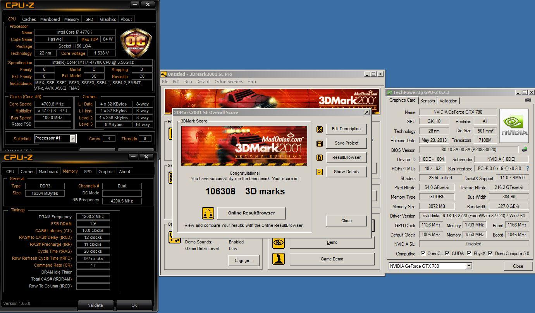Image resolution: width=535 pixels, height=313 pixels.
Task: Click the ResultBrowser document icon
Action: tap(320, 158)
